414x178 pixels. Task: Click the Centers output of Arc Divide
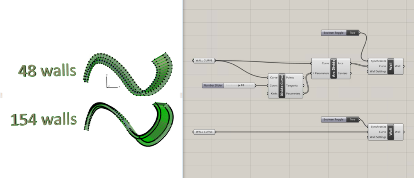[342, 73]
